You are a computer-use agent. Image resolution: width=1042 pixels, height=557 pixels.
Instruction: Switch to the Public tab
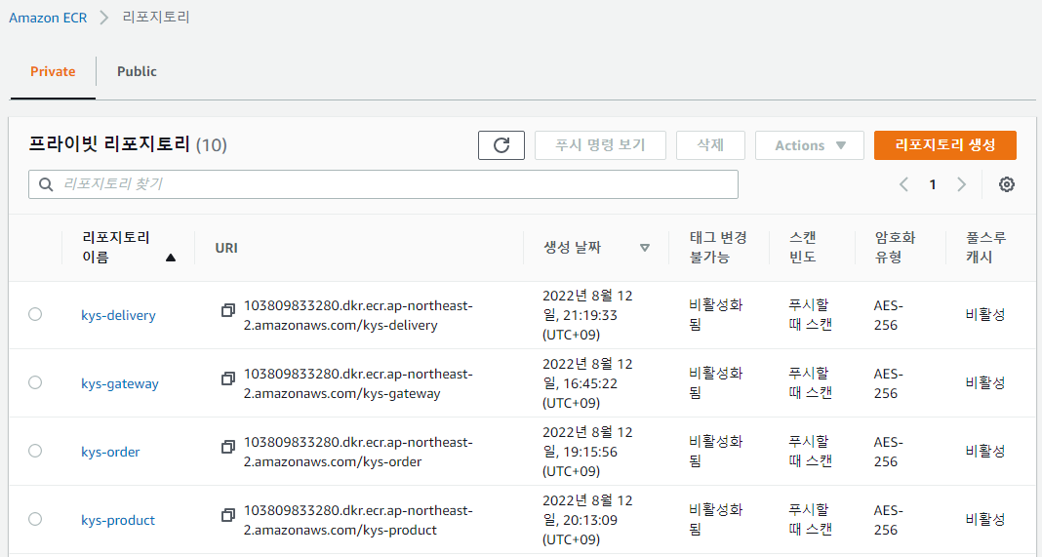[137, 71]
